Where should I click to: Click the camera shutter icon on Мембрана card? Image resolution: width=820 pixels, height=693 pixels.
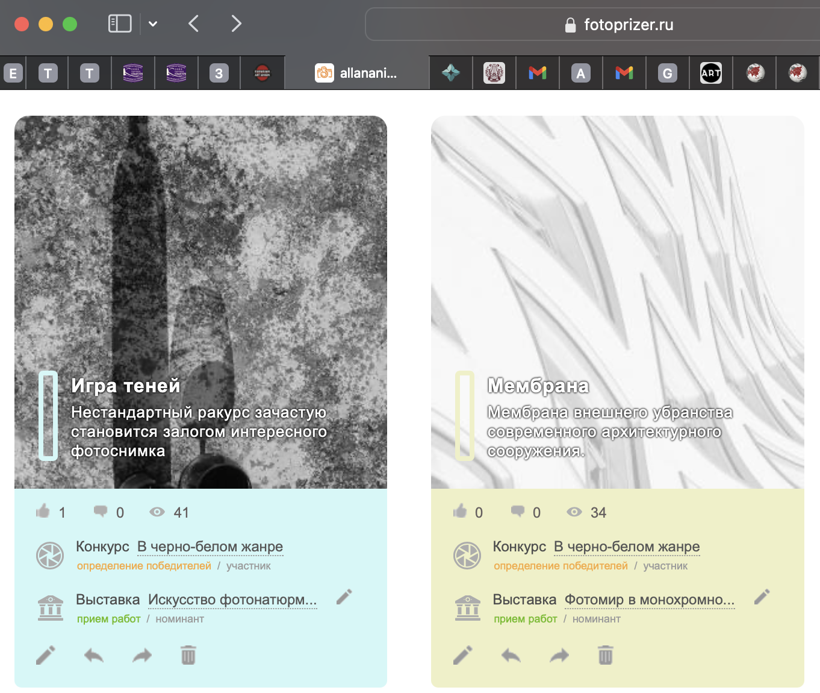(467, 556)
